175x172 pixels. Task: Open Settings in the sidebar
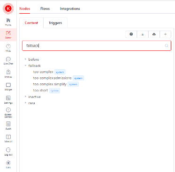[8, 99]
